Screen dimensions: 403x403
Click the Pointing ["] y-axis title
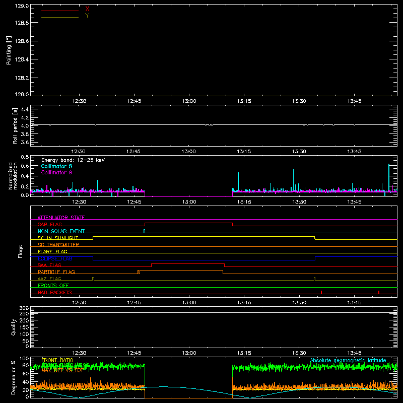9,50
